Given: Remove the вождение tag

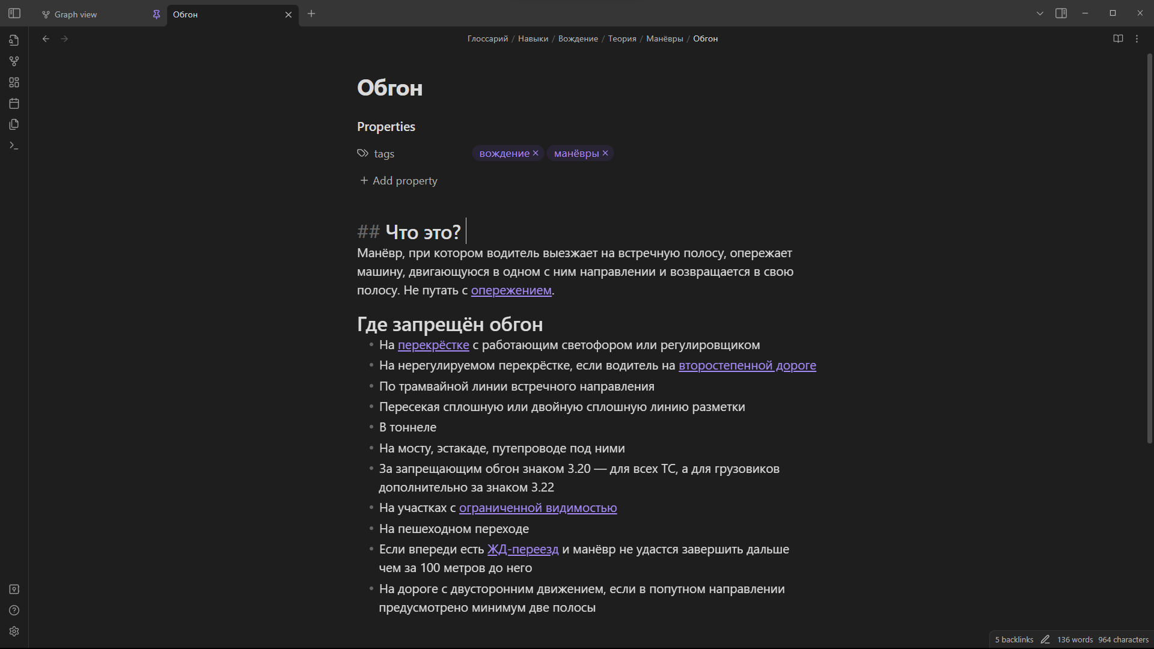Looking at the screenshot, I should coord(536,153).
